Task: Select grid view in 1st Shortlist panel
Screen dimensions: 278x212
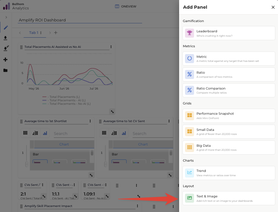Action: pyautogui.click(x=25, y=133)
